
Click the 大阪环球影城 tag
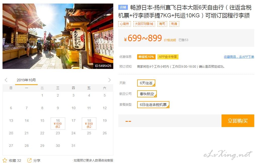coord(144,24)
